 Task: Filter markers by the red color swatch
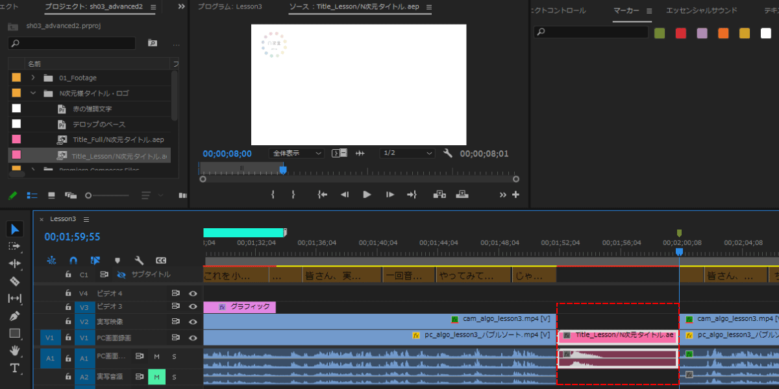(x=681, y=33)
